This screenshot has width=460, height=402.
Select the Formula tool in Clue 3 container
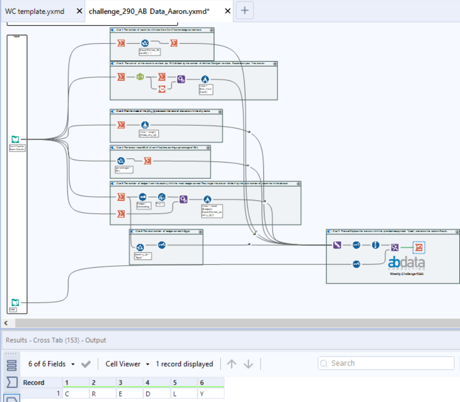(x=145, y=125)
